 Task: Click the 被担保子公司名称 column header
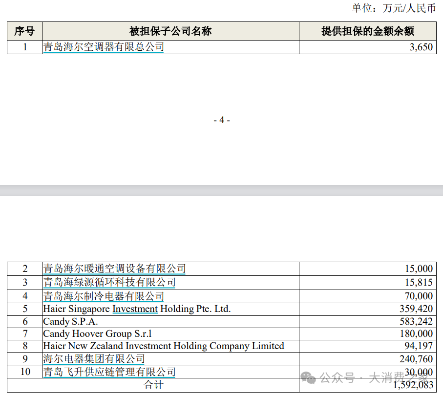point(170,31)
